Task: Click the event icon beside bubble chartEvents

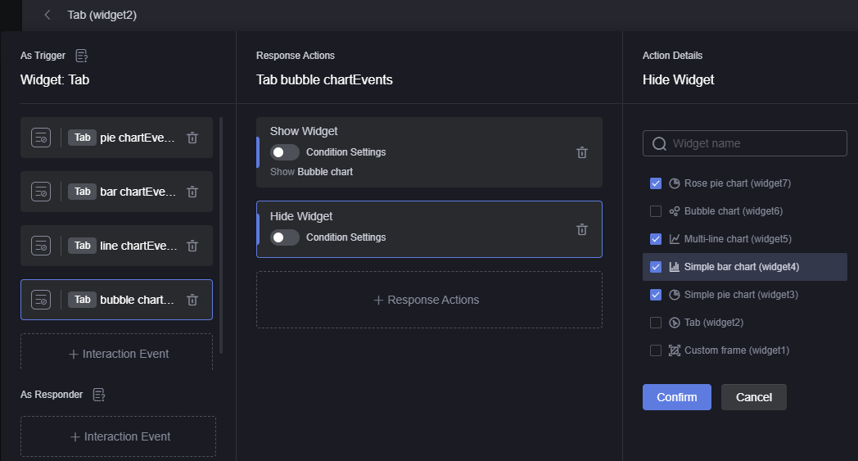Action: 41,300
